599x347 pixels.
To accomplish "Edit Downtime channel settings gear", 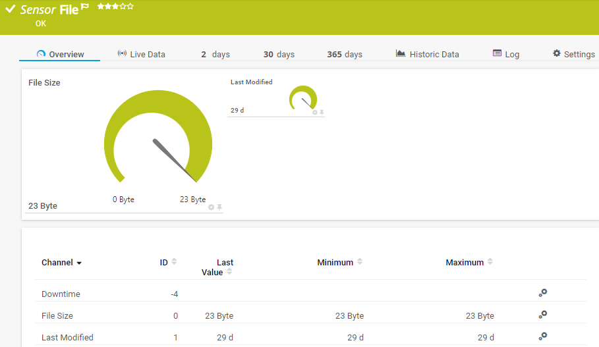I will pyautogui.click(x=543, y=293).
